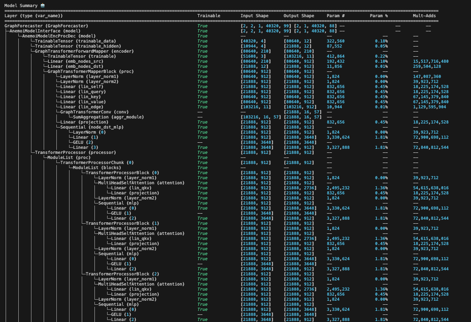Click Param # value in the lin_query row
Screen dimensions: 471x322
[336, 92]
